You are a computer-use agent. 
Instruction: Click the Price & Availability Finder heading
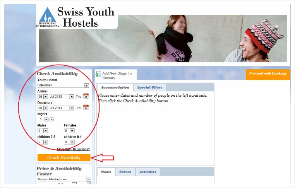[59, 171]
